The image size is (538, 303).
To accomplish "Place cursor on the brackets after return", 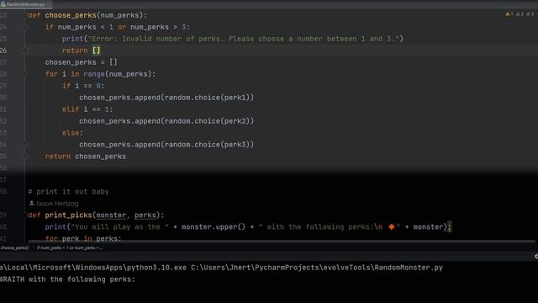I will [97, 50].
